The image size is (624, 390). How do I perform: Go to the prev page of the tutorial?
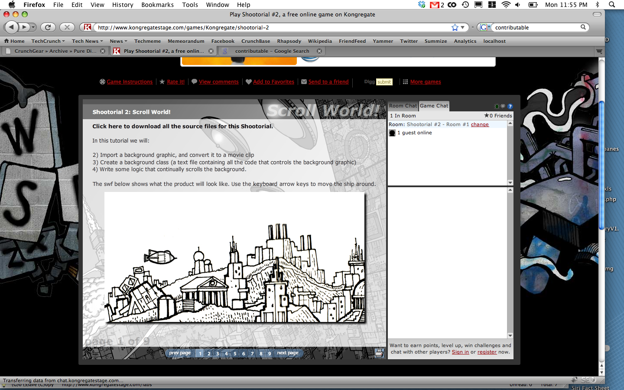pos(180,353)
